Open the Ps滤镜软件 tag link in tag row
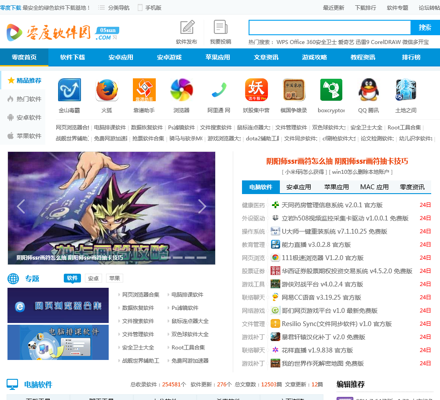Image resolution: width=440 pixels, height=400 pixels. click(182, 128)
